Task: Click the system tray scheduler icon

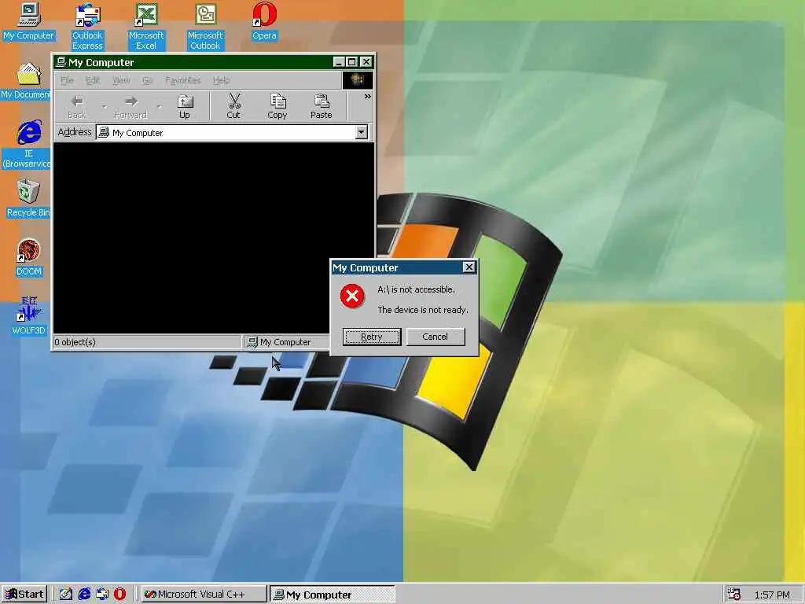Action: pyautogui.click(x=734, y=595)
